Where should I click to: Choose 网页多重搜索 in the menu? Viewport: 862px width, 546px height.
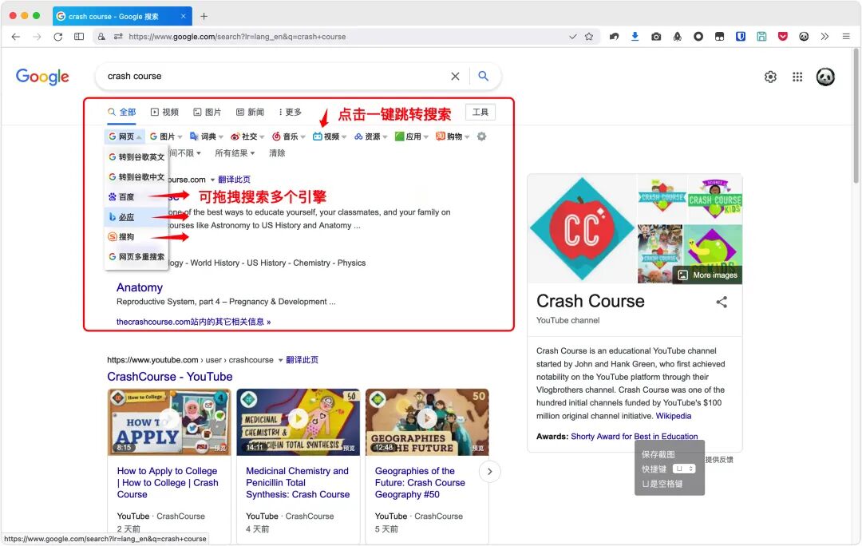click(136, 257)
